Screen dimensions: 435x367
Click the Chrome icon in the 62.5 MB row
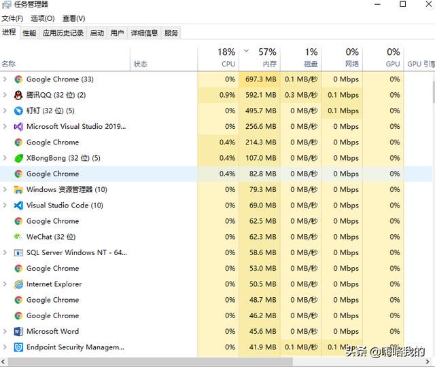(x=18, y=221)
